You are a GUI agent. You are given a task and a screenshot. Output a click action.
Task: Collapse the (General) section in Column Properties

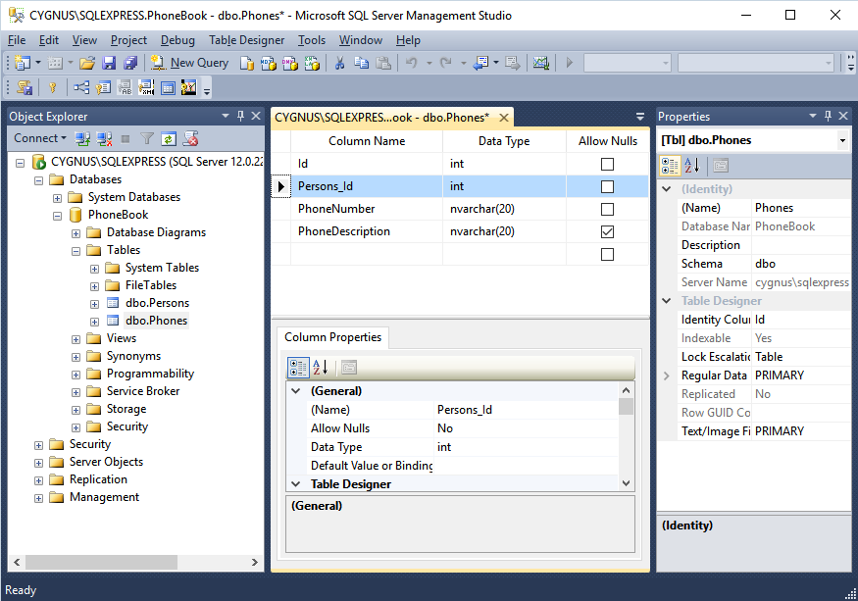click(x=296, y=391)
